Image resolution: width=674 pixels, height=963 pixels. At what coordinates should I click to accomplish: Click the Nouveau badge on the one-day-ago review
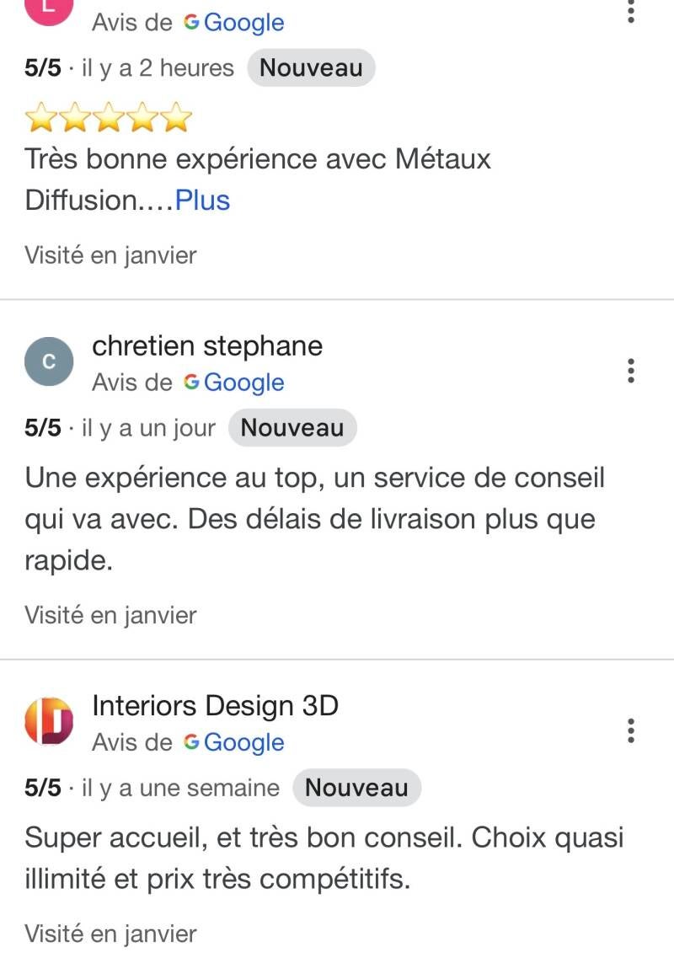[x=292, y=428]
